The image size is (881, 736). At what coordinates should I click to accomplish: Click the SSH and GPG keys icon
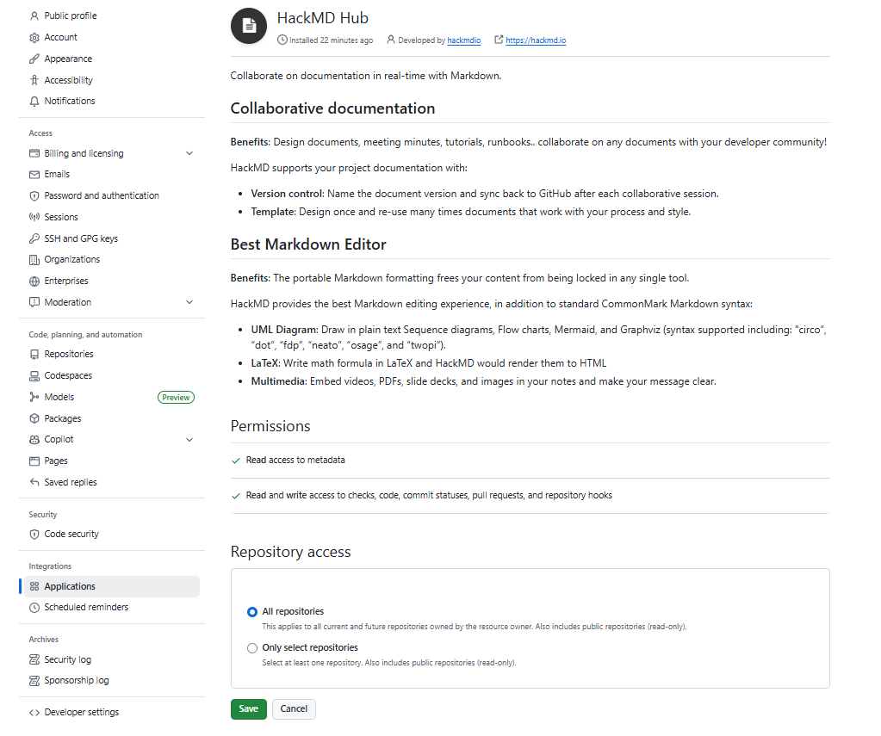click(34, 238)
